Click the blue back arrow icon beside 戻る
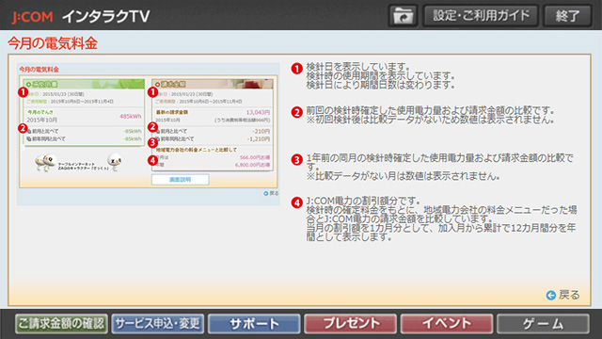Image resolution: width=602 pixels, height=339 pixels. pyautogui.click(x=551, y=295)
